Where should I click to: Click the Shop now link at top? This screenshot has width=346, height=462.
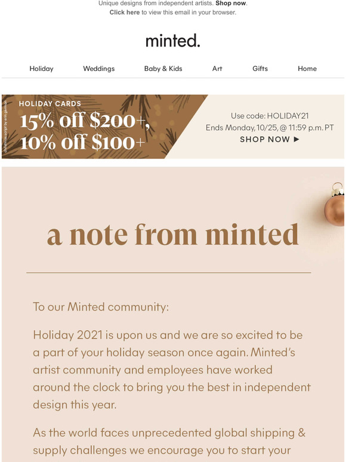coord(231,3)
